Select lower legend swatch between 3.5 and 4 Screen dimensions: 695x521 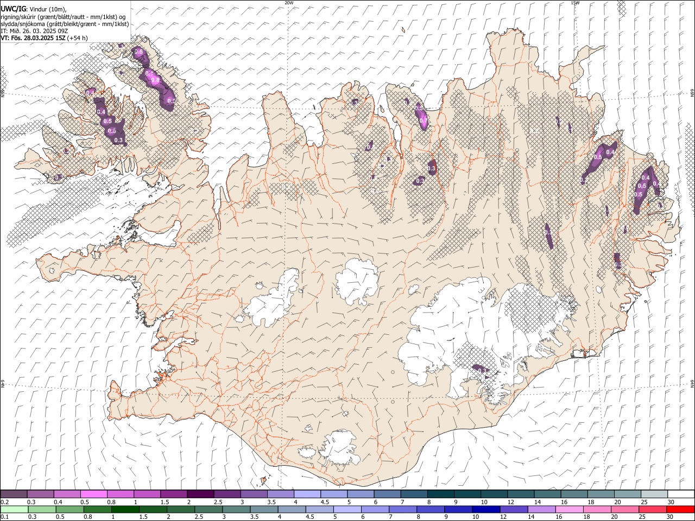coord(263,509)
